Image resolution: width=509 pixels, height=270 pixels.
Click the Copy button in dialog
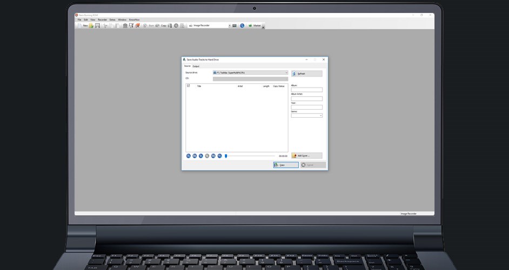point(286,165)
